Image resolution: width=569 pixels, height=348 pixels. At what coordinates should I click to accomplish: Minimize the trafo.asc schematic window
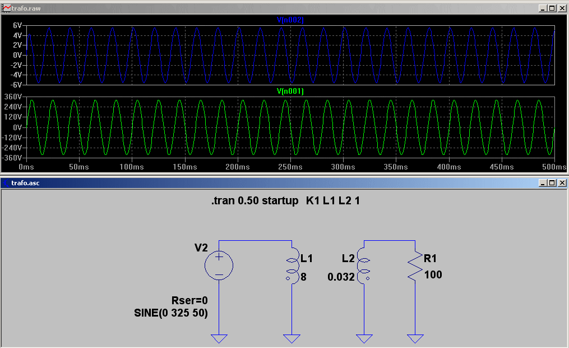tap(543, 183)
